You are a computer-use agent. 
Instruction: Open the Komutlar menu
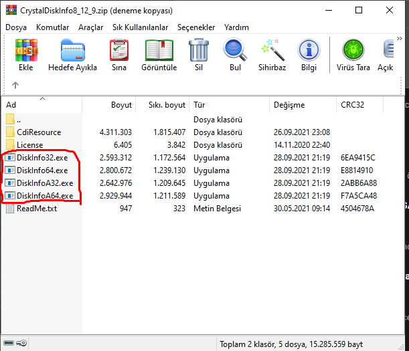tap(52, 27)
